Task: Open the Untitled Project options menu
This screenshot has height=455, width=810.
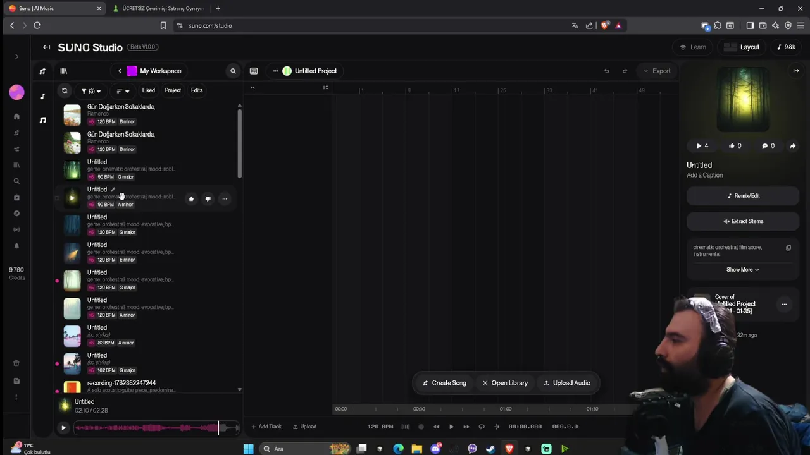Action: (x=275, y=71)
